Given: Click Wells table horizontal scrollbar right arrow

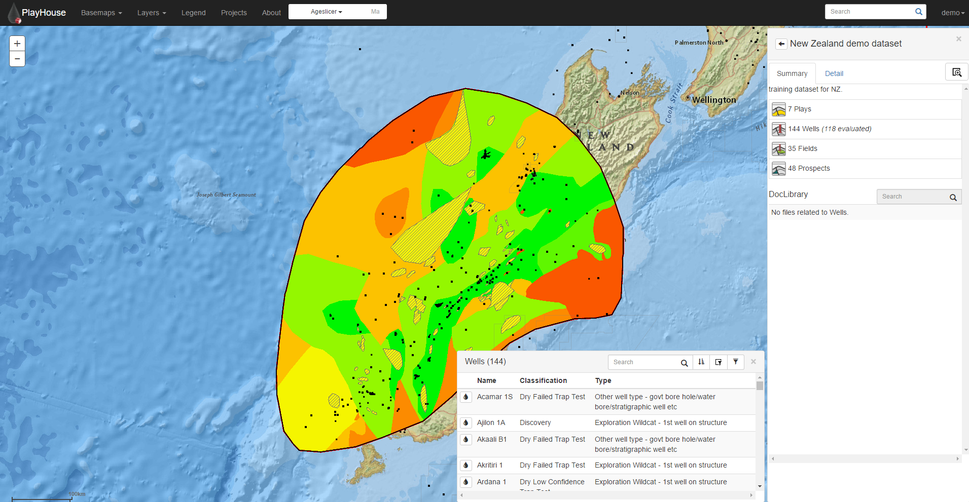Looking at the screenshot, I should pyautogui.click(x=751, y=495).
